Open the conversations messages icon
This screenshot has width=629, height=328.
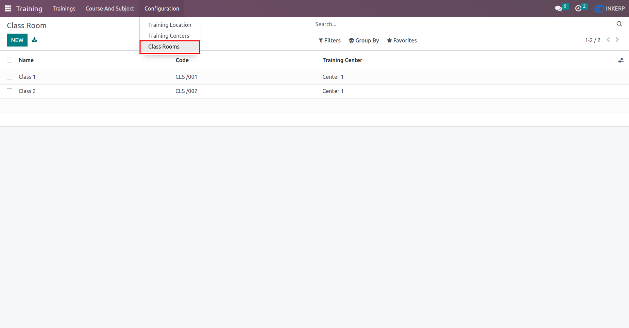pos(558,8)
